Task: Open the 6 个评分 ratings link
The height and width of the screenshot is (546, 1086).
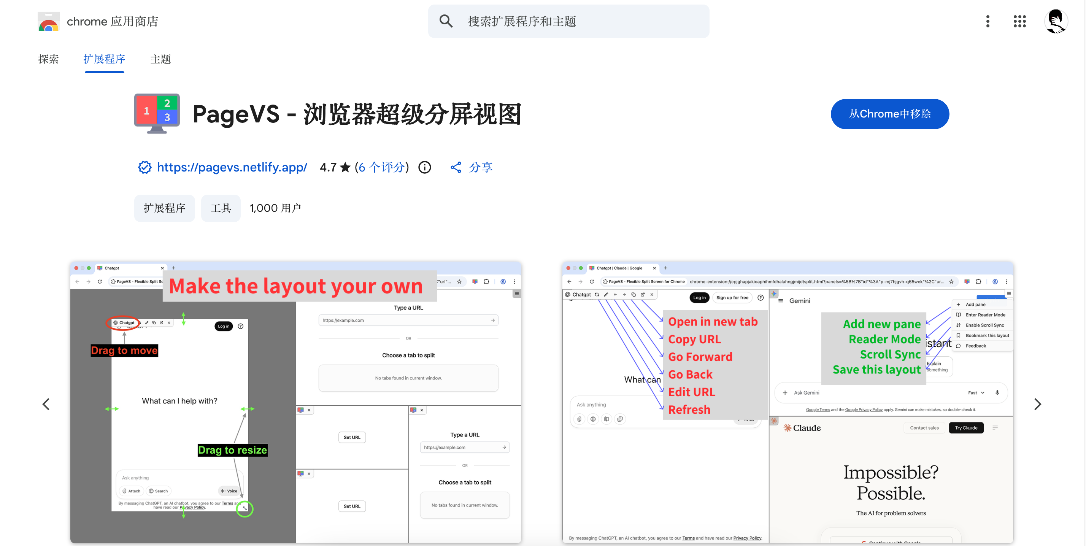Action: point(382,167)
